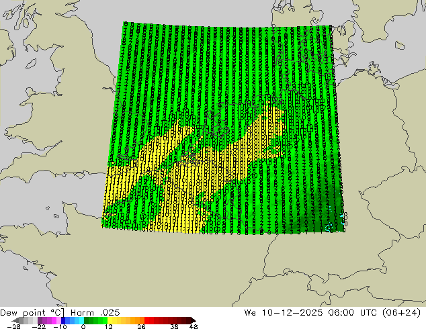Click the yellow legend swatch at 12

(110, 320)
